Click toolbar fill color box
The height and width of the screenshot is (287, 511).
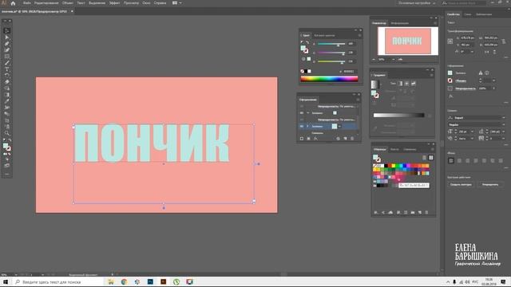point(6,146)
